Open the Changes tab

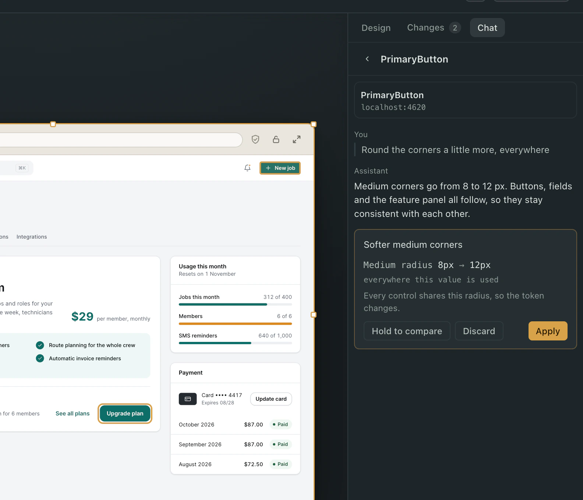434,28
